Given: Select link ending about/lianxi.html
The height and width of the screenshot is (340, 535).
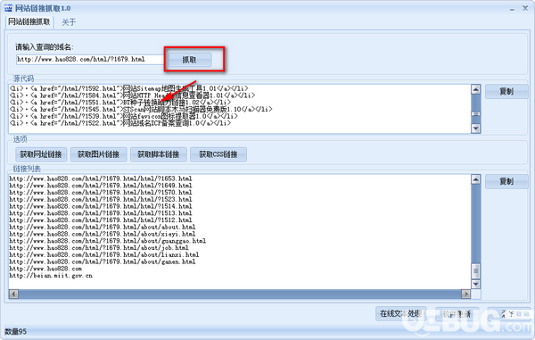Looking at the screenshot, I should 104,254.
